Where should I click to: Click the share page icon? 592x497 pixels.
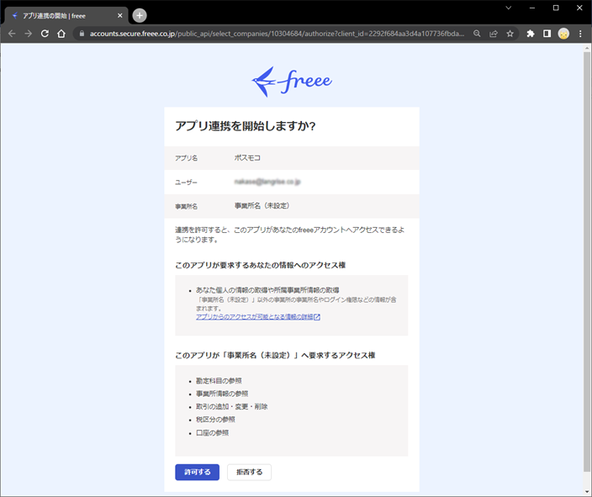[x=494, y=34]
